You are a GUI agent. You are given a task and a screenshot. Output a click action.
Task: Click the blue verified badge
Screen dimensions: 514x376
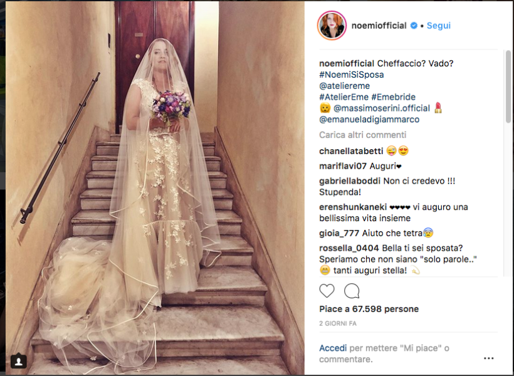tap(414, 26)
